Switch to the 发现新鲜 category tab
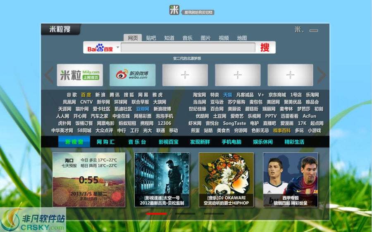372x232 pixels. tap(200, 142)
